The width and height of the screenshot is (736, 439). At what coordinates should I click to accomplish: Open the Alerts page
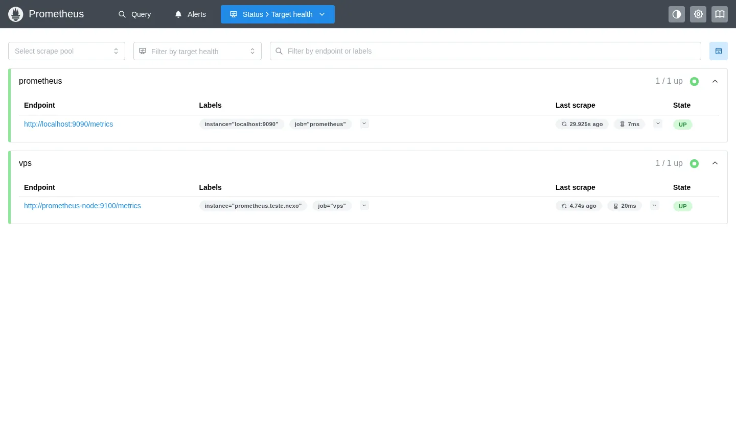(190, 14)
